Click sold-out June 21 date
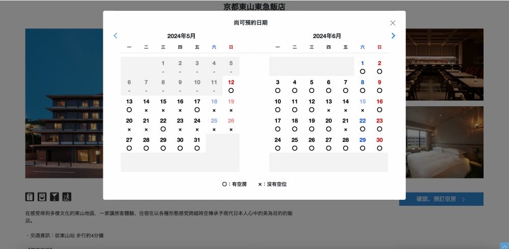The image size is (509, 249). [346, 124]
